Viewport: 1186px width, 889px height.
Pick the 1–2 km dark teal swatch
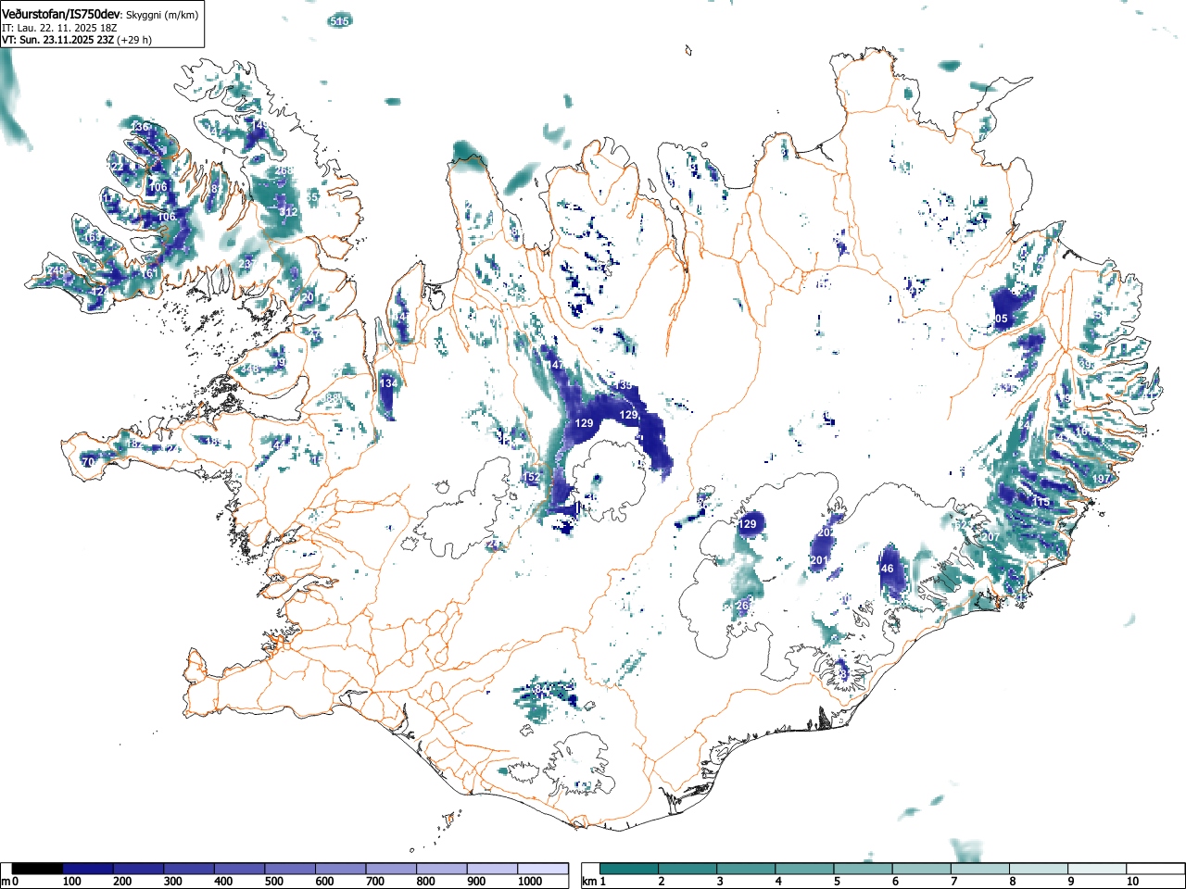click(630, 869)
